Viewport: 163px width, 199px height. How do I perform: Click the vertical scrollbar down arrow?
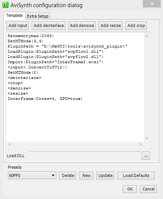[x=147, y=138]
